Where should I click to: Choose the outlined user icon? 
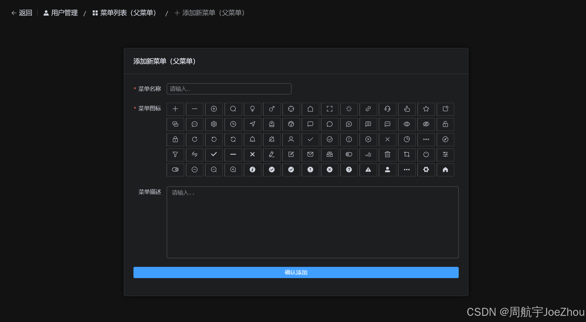click(x=291, y=139)
